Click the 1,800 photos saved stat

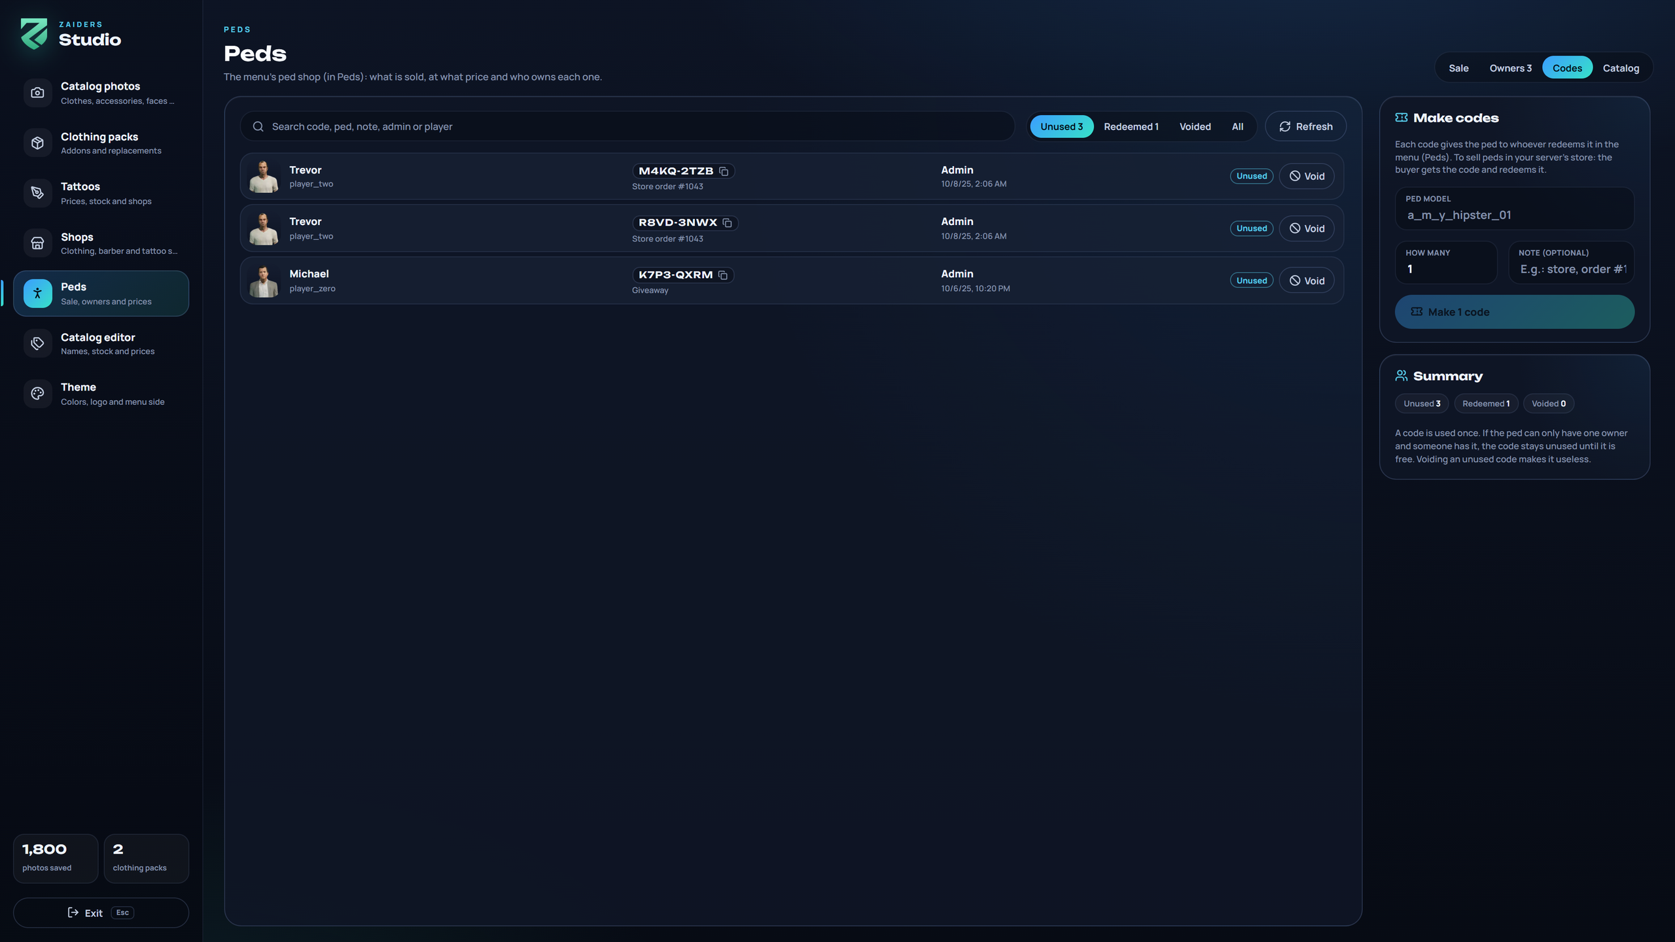click(56, 858)
